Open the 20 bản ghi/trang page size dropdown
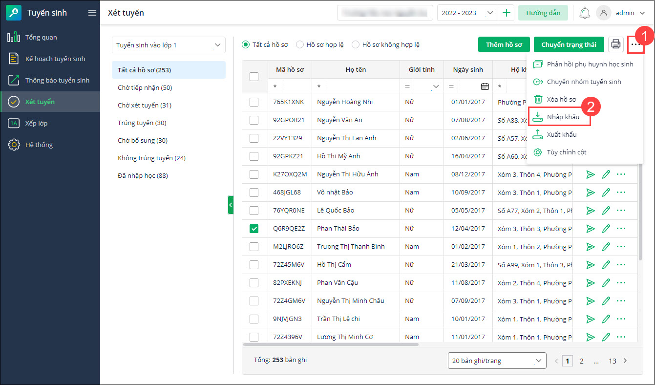This screenshot has width=655, height=385. click(x=497, y=361)
